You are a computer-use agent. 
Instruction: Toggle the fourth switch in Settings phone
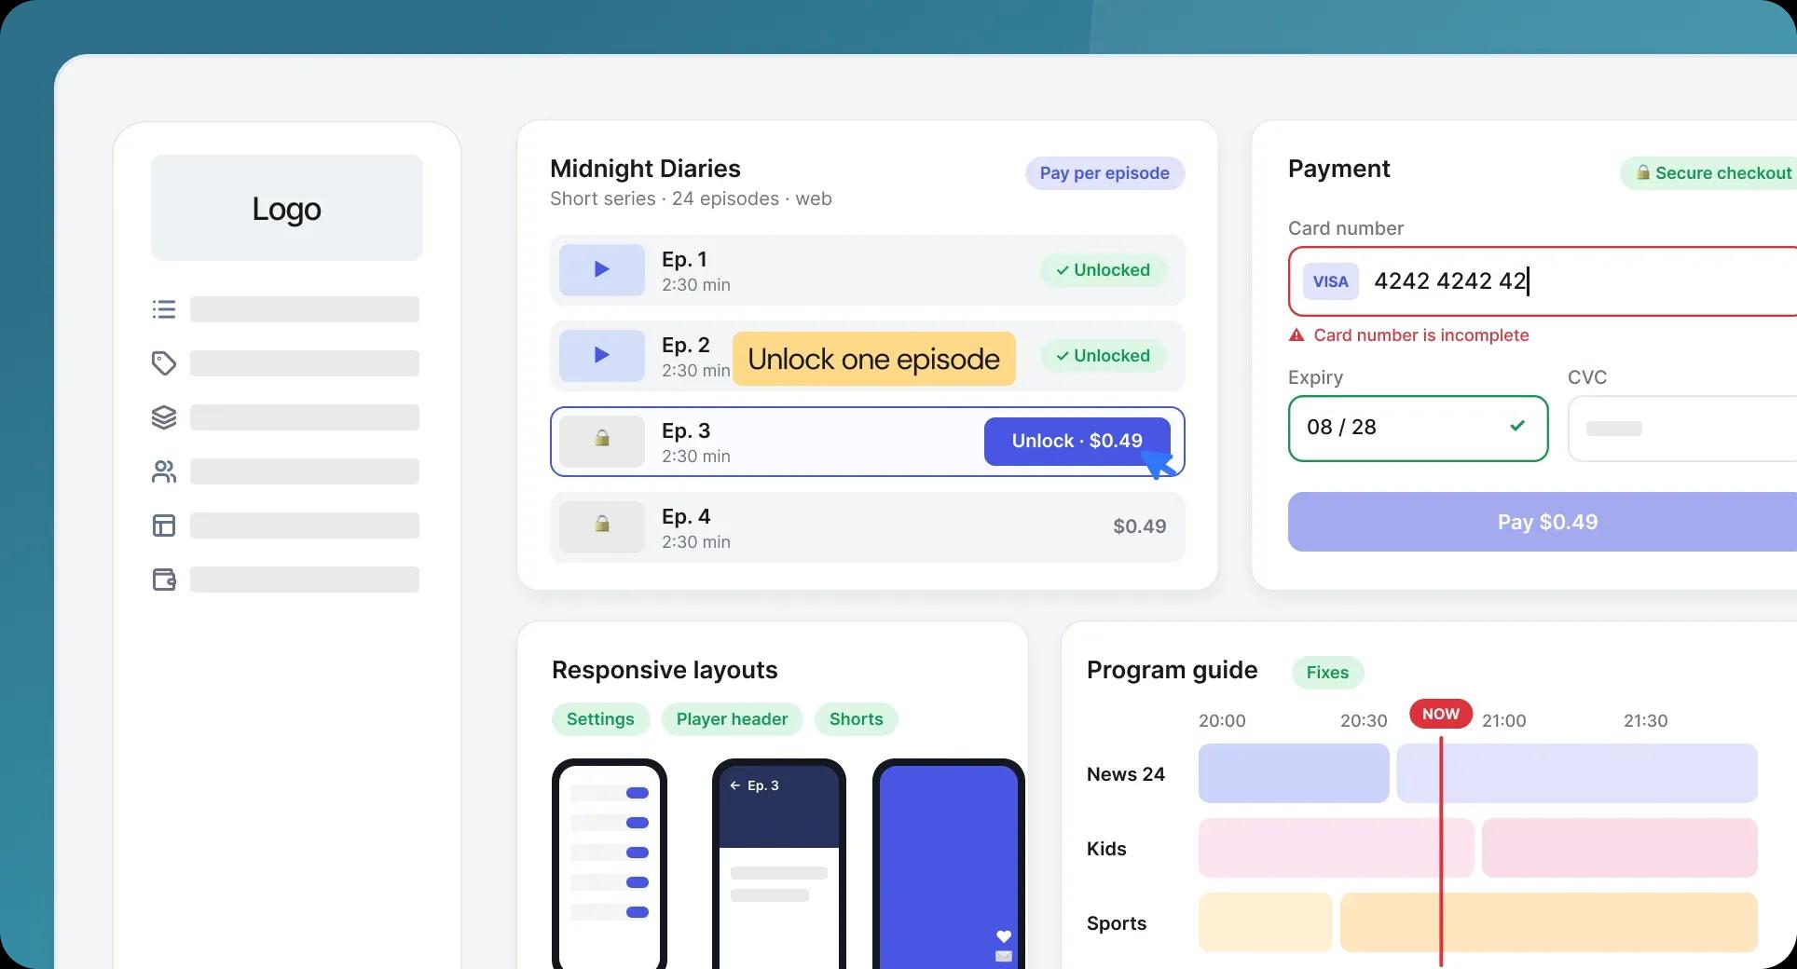[x=638, y=882]
